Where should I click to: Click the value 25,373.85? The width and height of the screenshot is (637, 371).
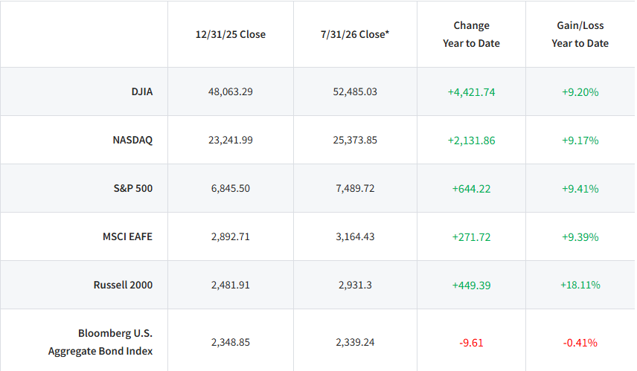tap(355, 140)
